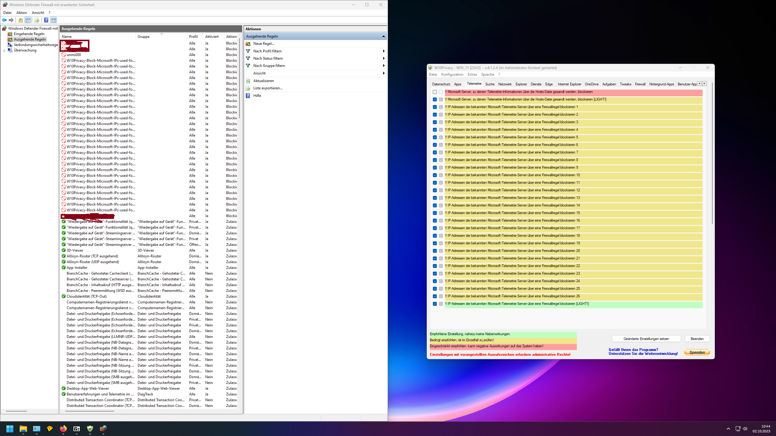Sort rules by Gruppe column header
Viewport: 776px width, 436px height.
161,37
